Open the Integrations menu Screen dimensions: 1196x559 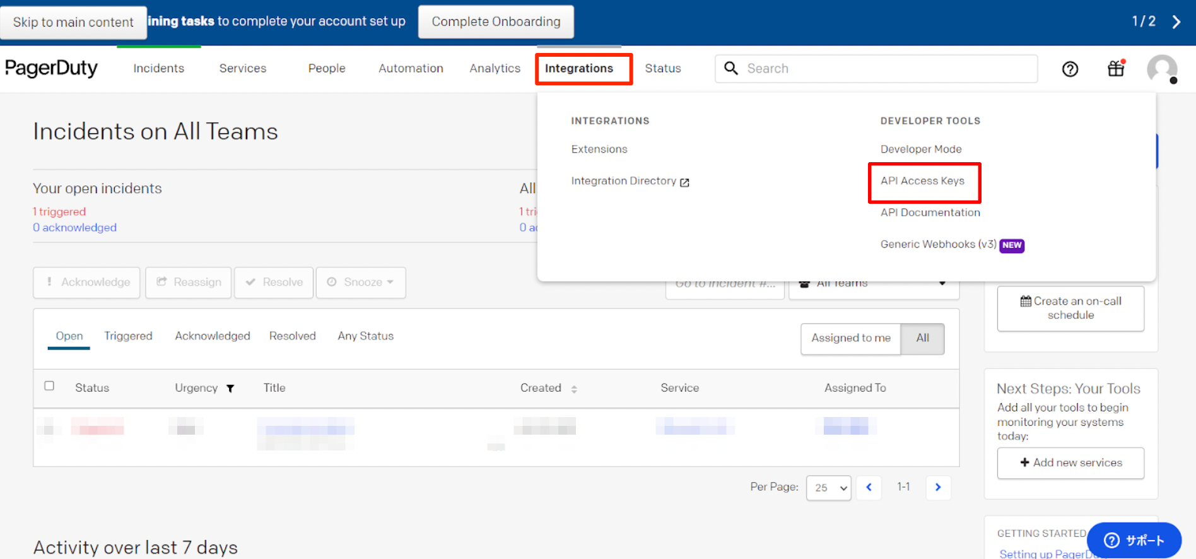tap(579, 68)
